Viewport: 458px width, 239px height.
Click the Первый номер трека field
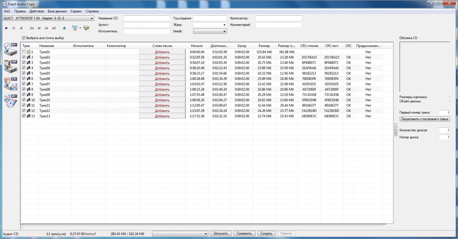444,112
